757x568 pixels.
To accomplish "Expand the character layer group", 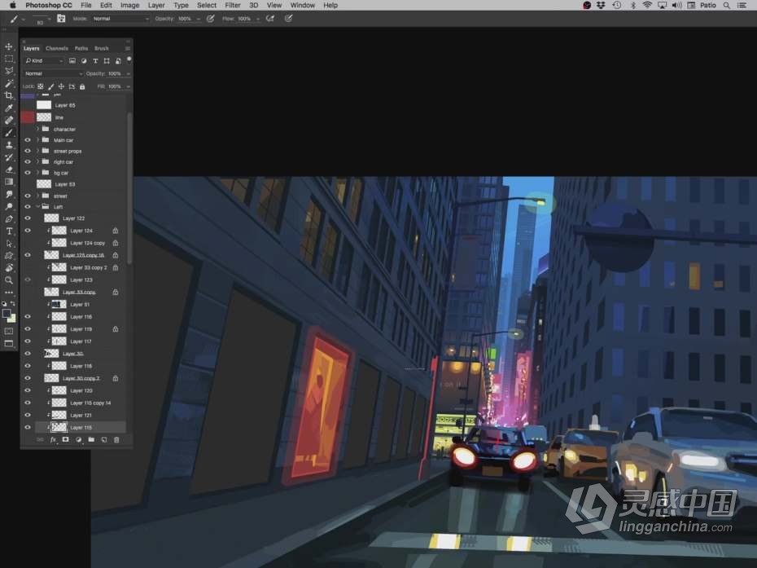I will pos(37,129).
